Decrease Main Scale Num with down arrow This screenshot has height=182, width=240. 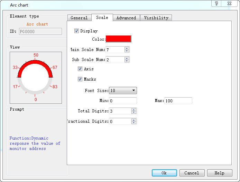[x=127, y=51]
